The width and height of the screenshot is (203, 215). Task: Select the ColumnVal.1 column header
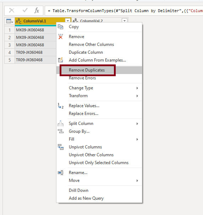tap(43, 21)
